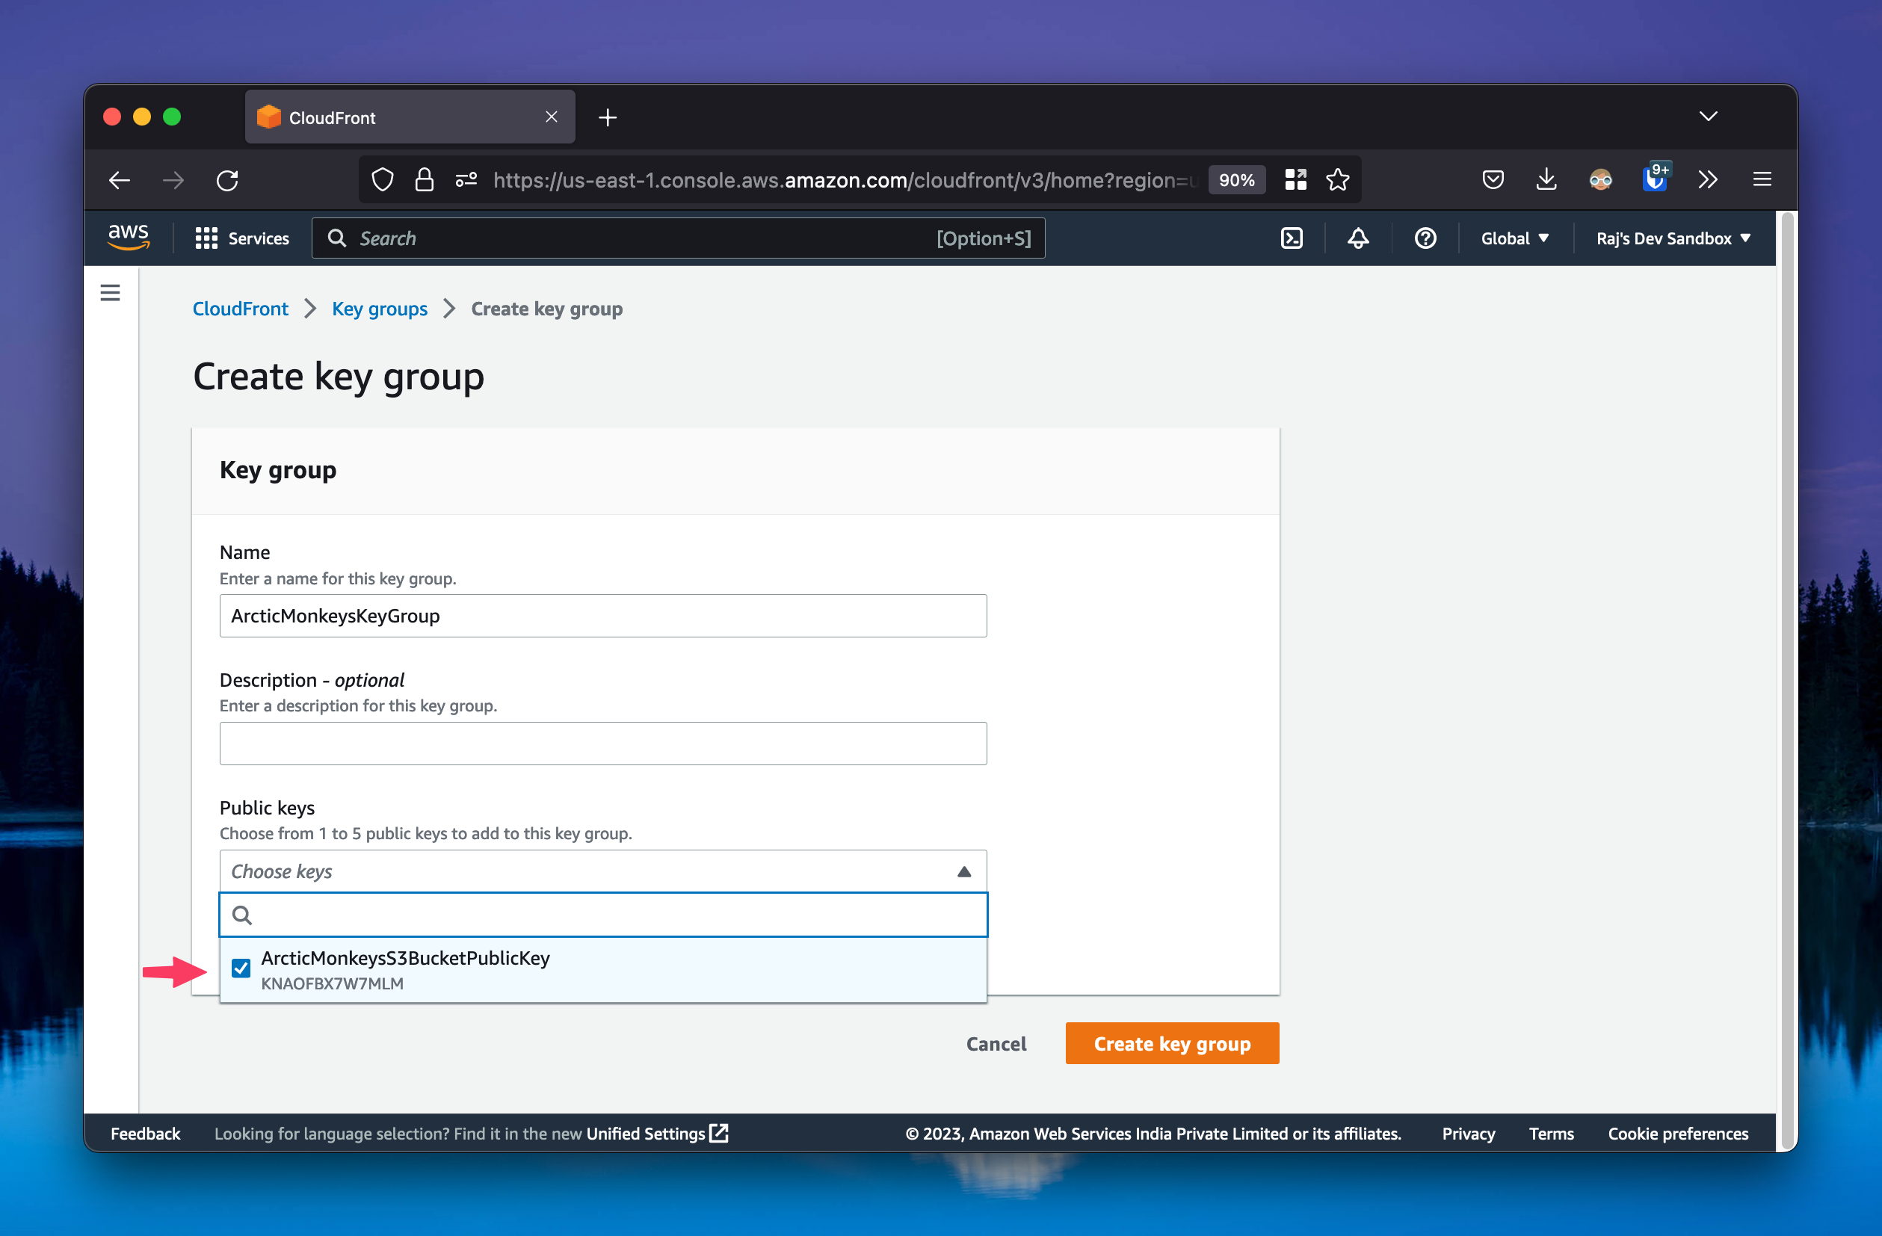This screenshot has height=1236, width=1882.
Task: Click the Create key group button
Action: point(1171,1044)
